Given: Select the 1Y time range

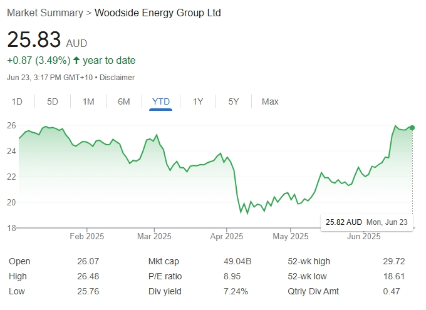Looking at the screenshot, I should point(198,101).
